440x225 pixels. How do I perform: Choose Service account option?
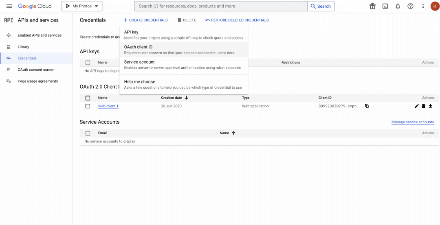(x=184, y=65)
